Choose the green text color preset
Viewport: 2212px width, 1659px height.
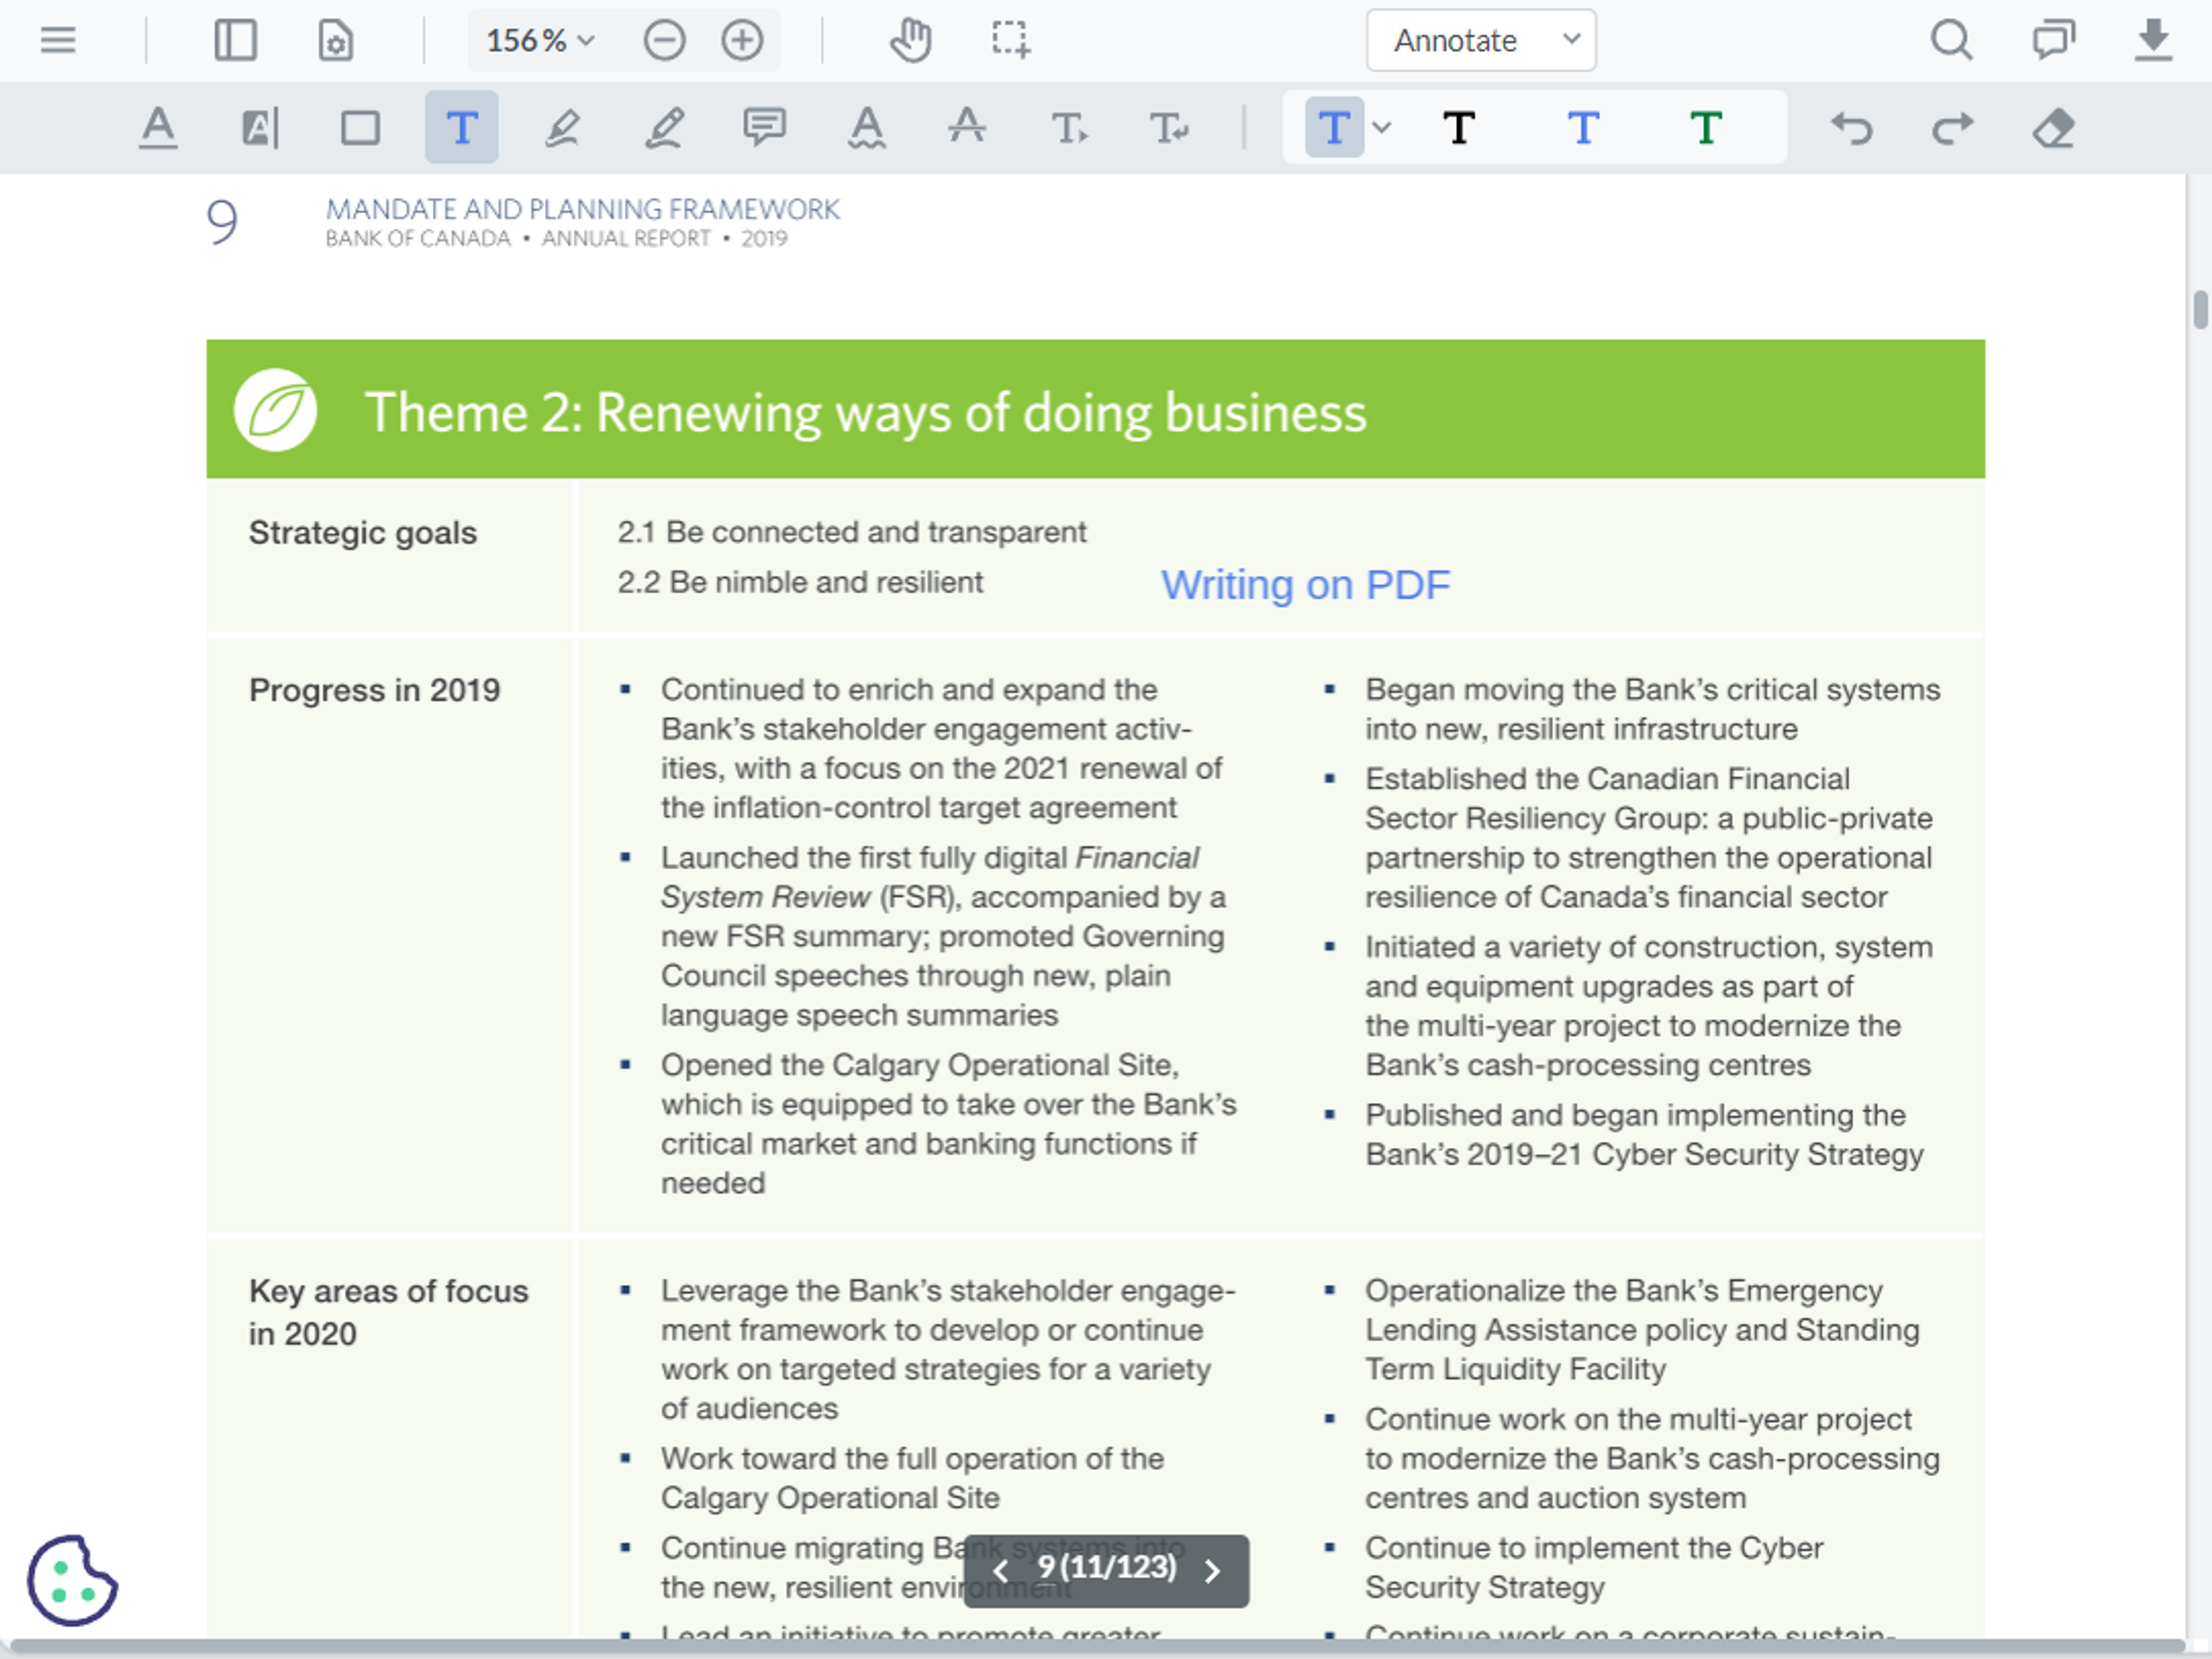coord(1706,128)
